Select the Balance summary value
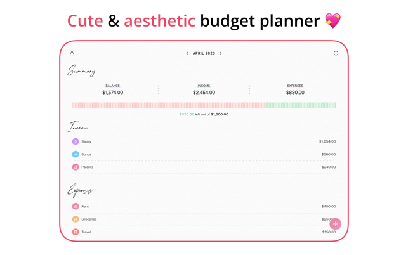 (113, 93)
